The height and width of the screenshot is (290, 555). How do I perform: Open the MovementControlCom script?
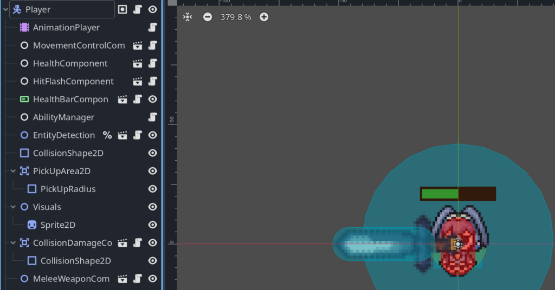pyautogui.click(x=152, y=45)
